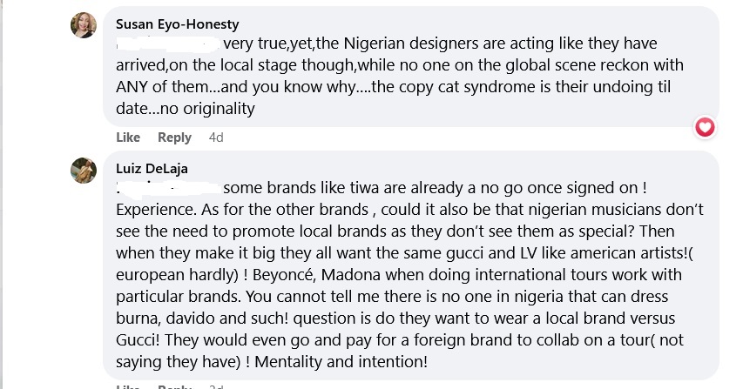The image size is (743, 389).
Task: Click the red heart reaction icon
Action: point(705,128)
